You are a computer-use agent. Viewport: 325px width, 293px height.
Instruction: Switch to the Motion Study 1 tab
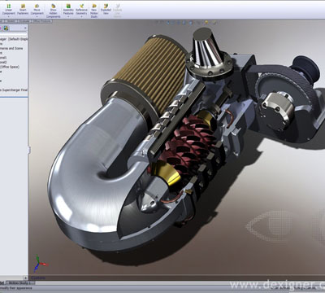click(x=20, y=282)
